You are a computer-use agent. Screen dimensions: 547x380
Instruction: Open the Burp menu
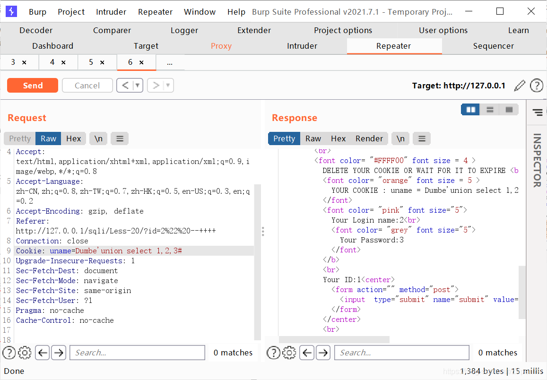click(x=38, y=12)
